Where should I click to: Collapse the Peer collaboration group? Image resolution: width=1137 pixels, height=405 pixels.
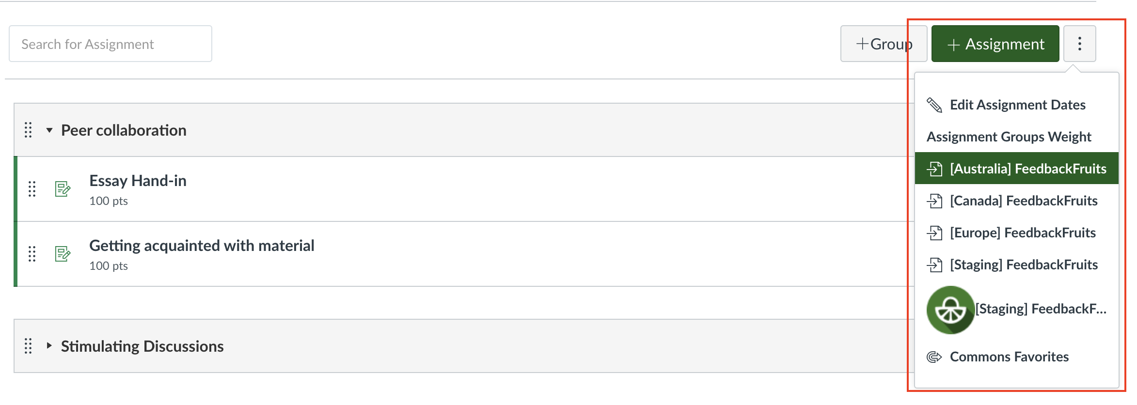click(49, 130)
